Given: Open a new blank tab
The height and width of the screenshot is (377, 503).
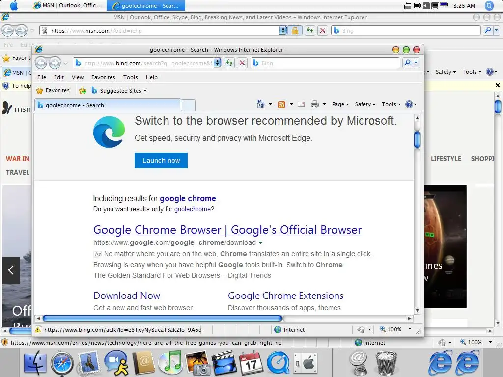Looking at the screenshot, I should coord(188,105).
